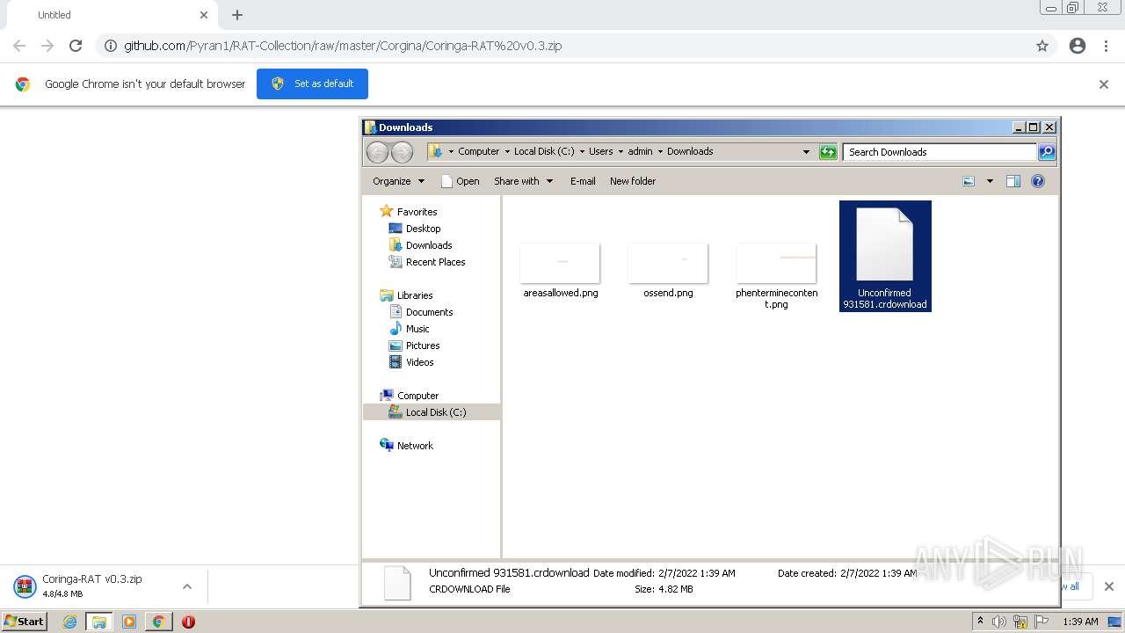This screenshot has height=633, width=1125.
Task: Open the Windows Start menu
Action: (x=25, y=621)
